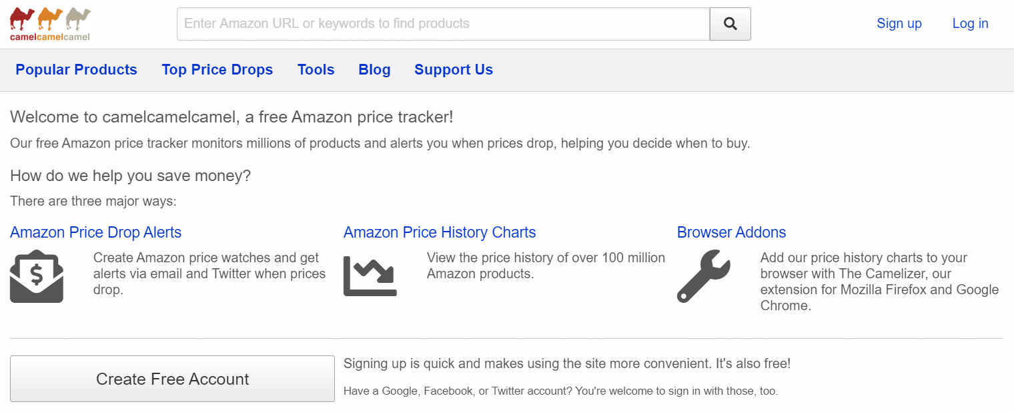Open the Browser Addons link

click(731, 232)
